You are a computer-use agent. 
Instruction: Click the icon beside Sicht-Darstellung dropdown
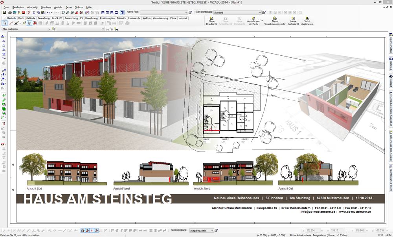coord(264,13)
